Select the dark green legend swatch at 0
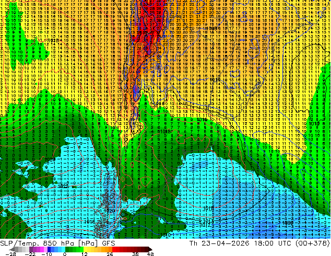Viewport: 331px width, 256px height. (67, 249)
